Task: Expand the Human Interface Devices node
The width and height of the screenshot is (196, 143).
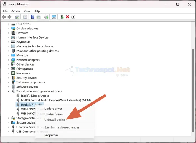Action: pyautogui.click(x=8, y=37)
